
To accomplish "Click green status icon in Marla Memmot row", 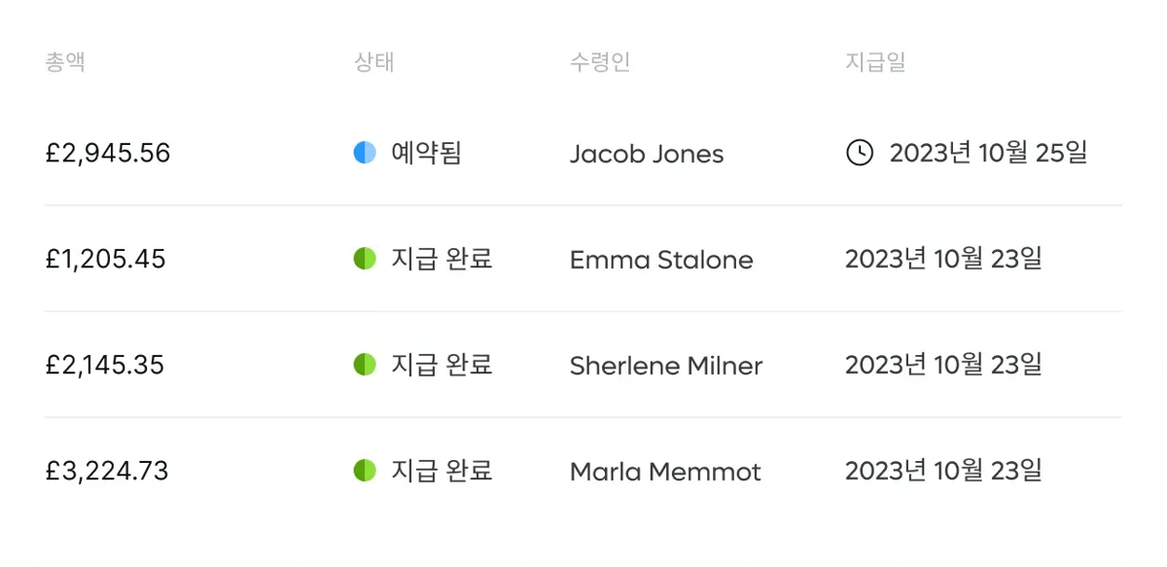I will tap(365, 471).
